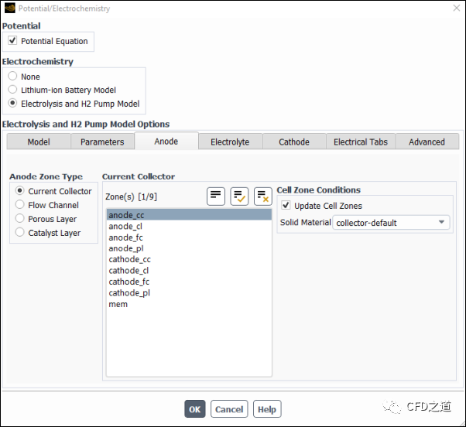Click the Fluent logo in title bar
The image size is (466, 427).
click(x=9, y=9)
